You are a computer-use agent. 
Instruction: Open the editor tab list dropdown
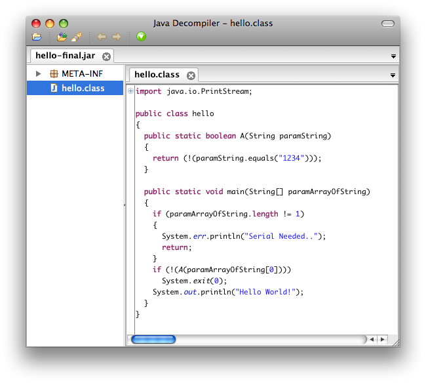pos(393,75)
